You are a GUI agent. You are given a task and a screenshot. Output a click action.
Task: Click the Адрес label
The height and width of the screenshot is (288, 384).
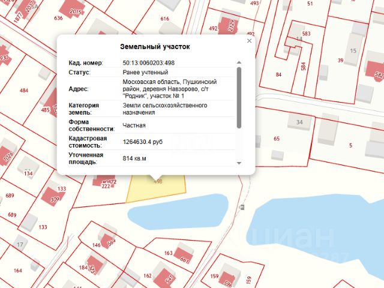[x=79, y=89]
